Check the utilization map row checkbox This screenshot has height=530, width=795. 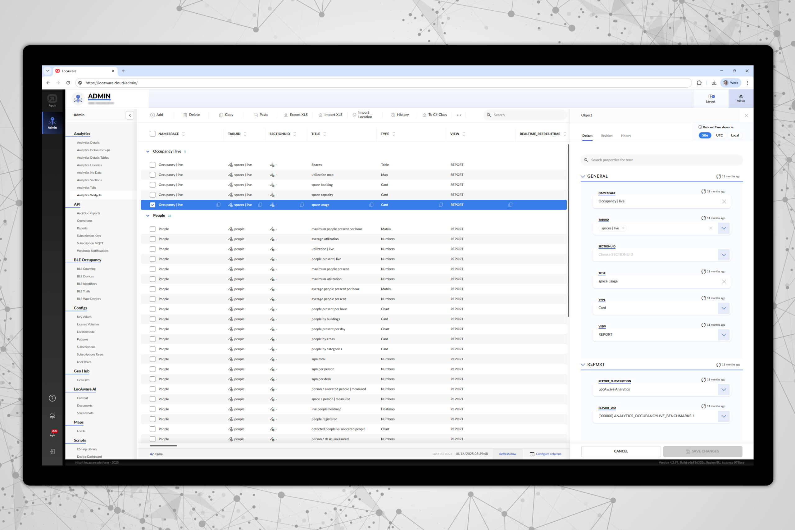(x=152, y=175)
